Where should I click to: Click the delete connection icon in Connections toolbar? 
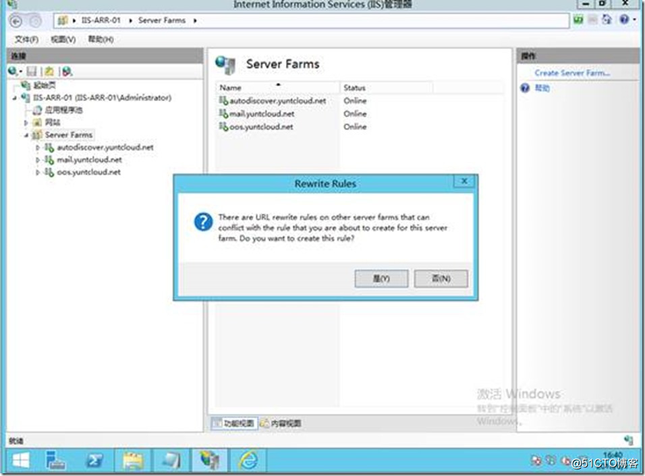tap(67, 71)
